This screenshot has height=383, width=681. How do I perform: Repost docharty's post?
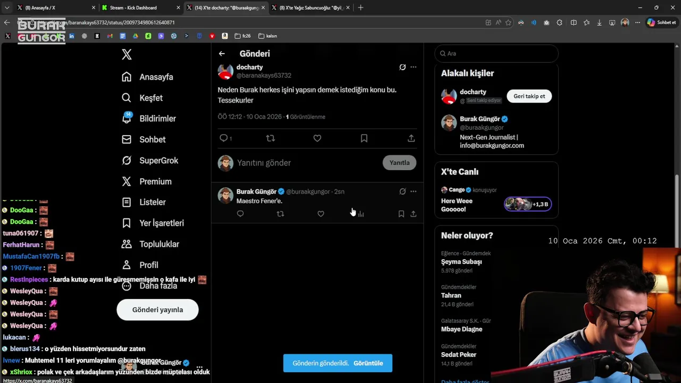270,138
